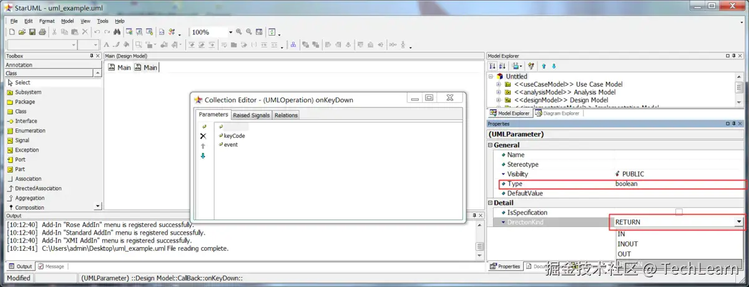
Task: Switch to the Relations tab
Action: 286,115
